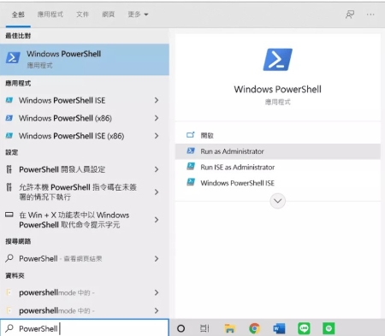Image resolution: width=385 pixels, height=336 pixels.
Task: Expand more actions with the circled chevron
Action: (x=277, y=201)
